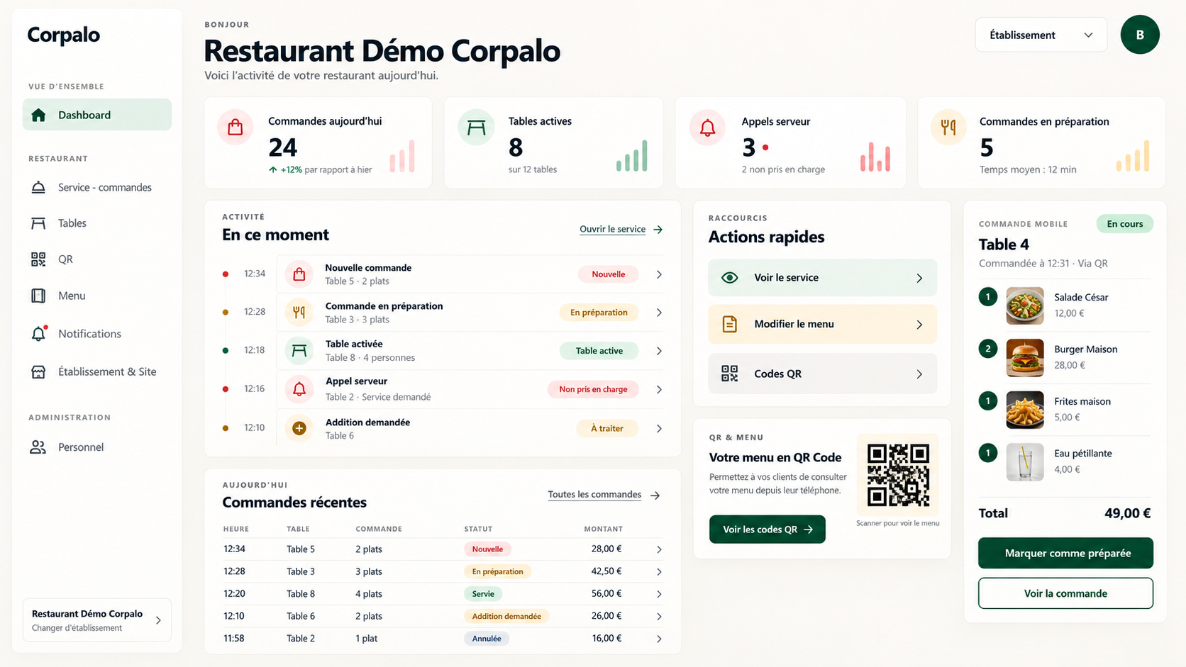Open the Établissement dropdown
The width and height of the screenshot is (1186, 667).
click(x=1041, y=35)
